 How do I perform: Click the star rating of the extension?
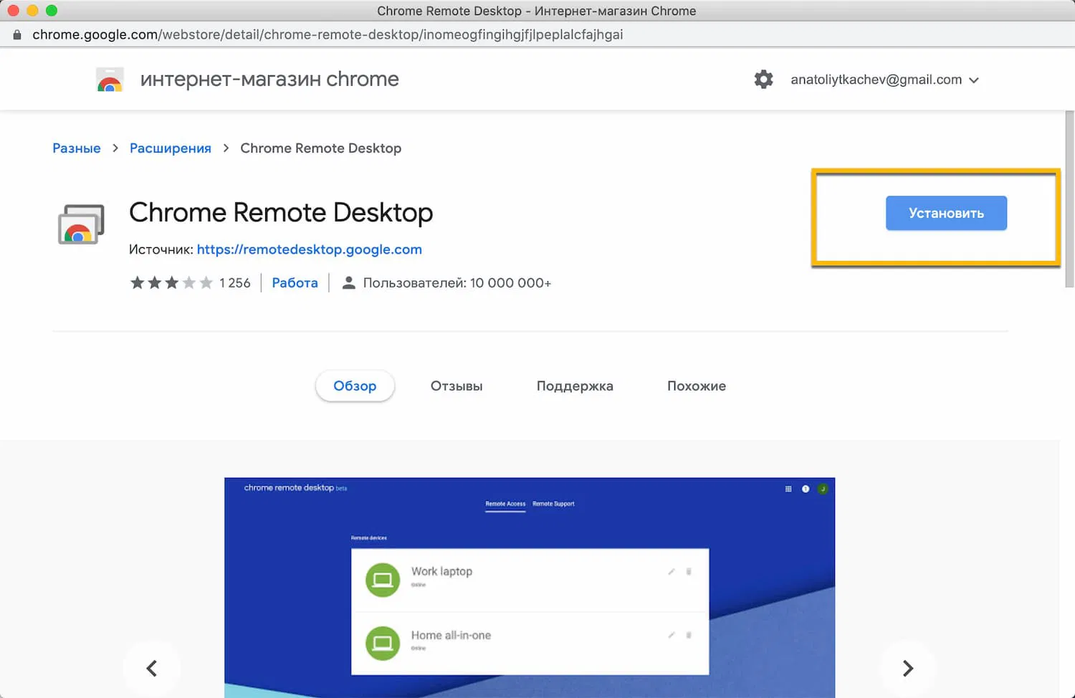pyautogui.click(x=171, y=283)
